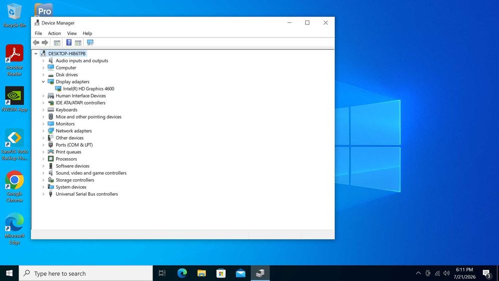Expand the Software devices arrow

43,166
